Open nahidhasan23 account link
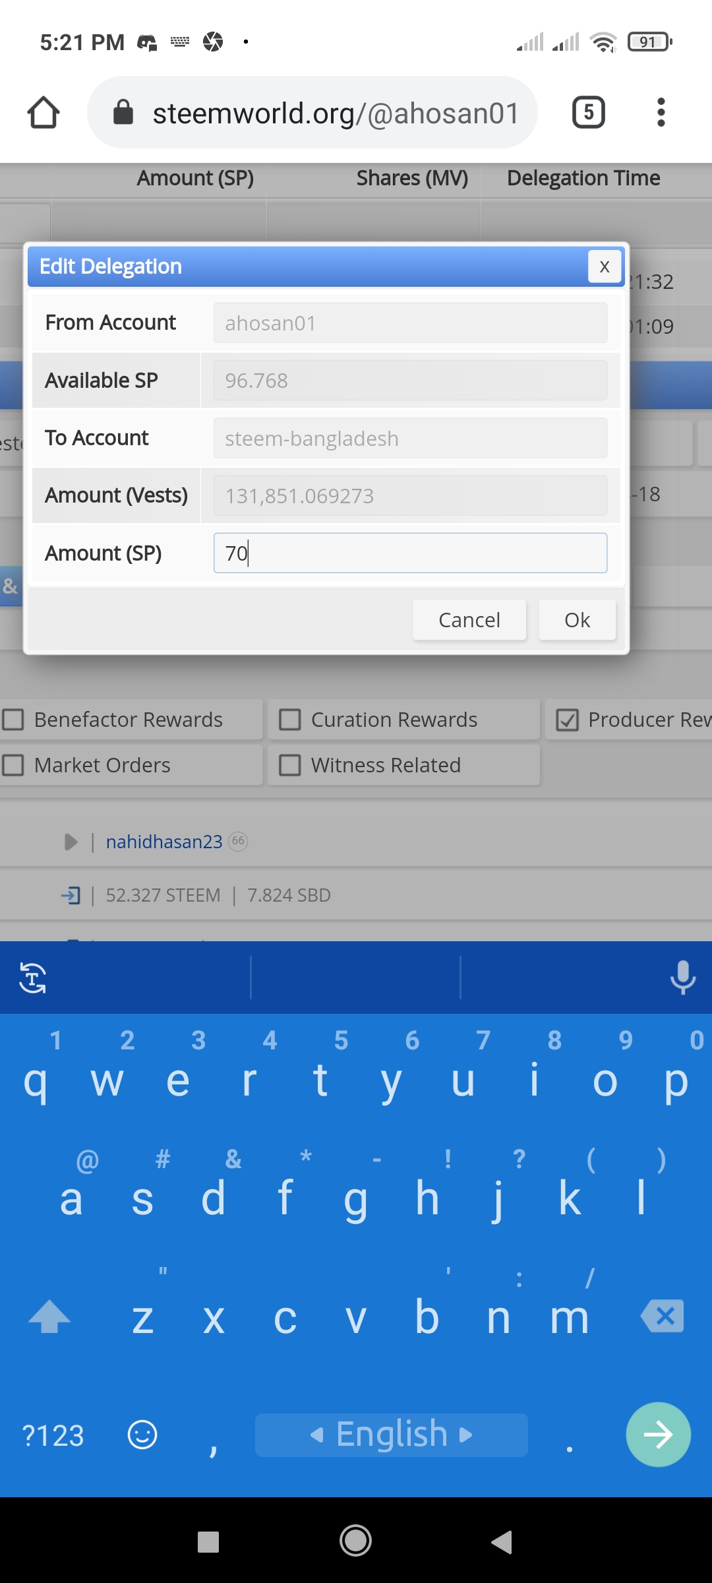 click(164, 842)
